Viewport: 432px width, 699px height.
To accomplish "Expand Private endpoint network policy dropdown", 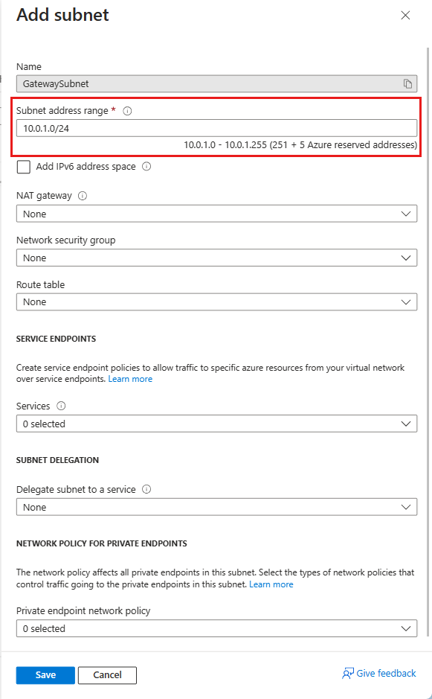I will 216,628.
